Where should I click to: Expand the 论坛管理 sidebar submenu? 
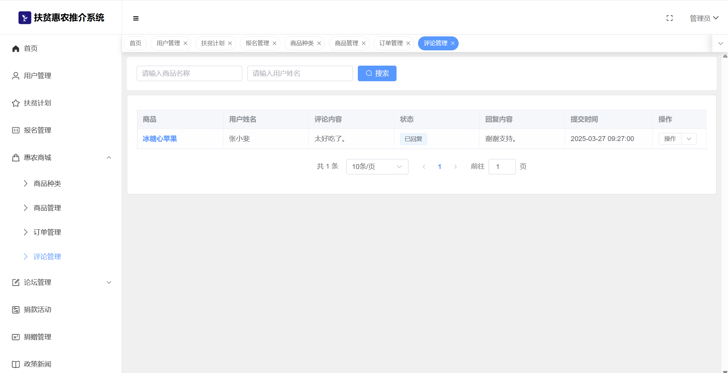tap(109, 282)
